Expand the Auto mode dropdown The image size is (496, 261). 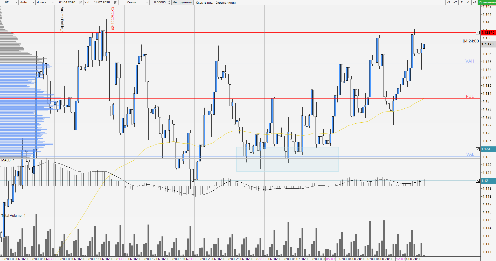click(x=33, y=2)
